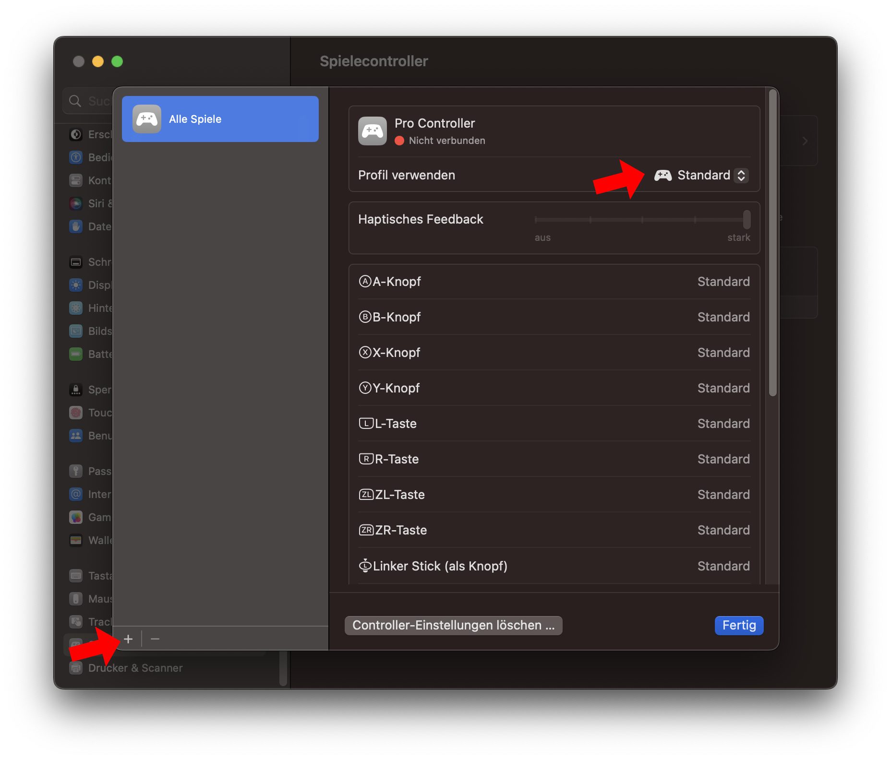
Task: Click the chevron in background Spielecontroller pane
Action: point(805,141)
